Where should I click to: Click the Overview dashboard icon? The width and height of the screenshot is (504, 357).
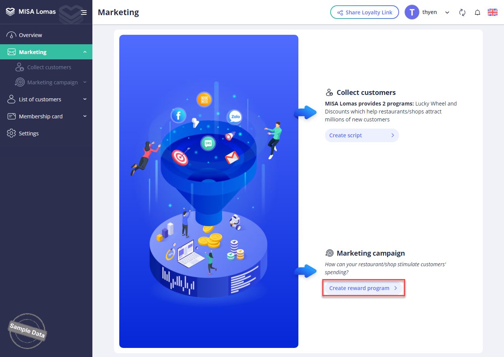(x=11, y=35)
